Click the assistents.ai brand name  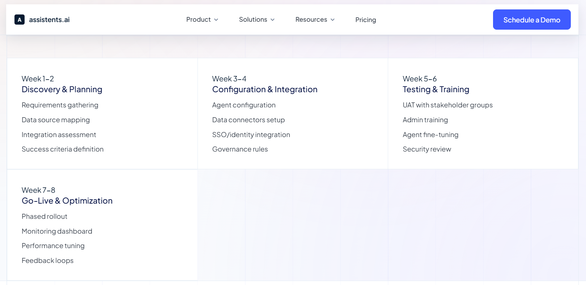[x=49, y=20]
